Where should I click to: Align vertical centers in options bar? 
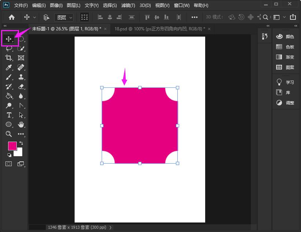(x=157, y=17)
